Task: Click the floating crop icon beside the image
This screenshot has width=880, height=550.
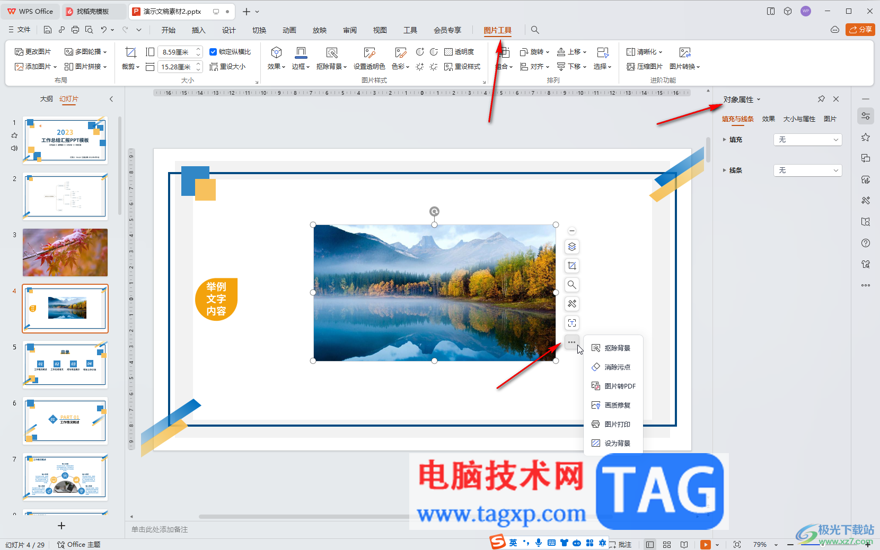Action: point(572,266)
